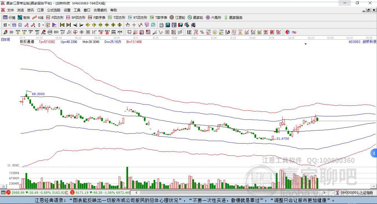Open the 行情 market quotes view

click(x=9, y=18)
